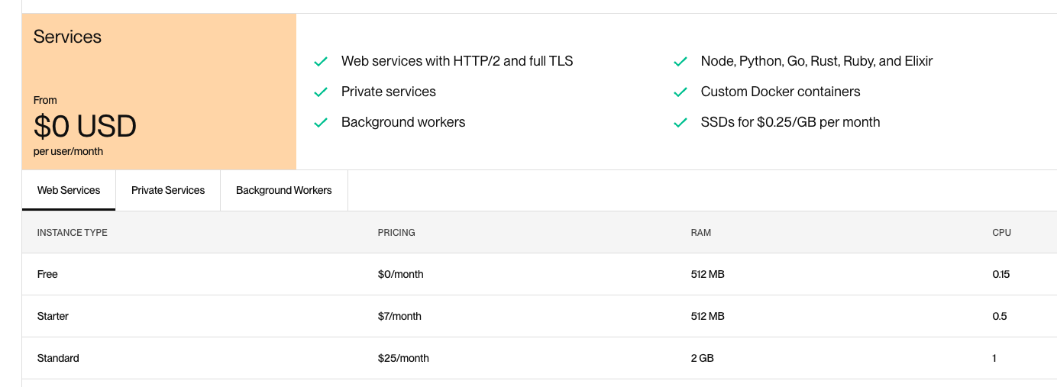The image size is (1057, 387).
Task: Click the $25/month pricing cell
Action: 403,358
